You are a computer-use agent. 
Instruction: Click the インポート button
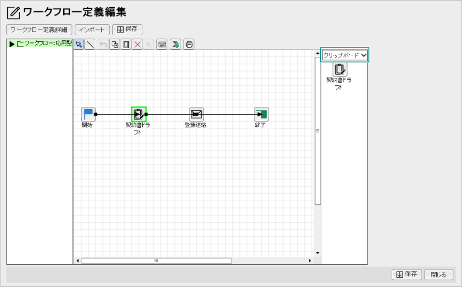pyautogui.click(x=92, y=29)
